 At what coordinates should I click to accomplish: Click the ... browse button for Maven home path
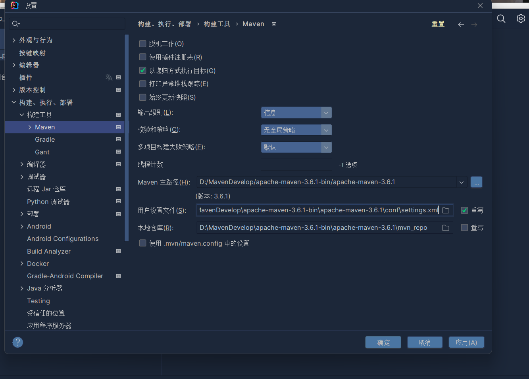[x=477, y=182]
